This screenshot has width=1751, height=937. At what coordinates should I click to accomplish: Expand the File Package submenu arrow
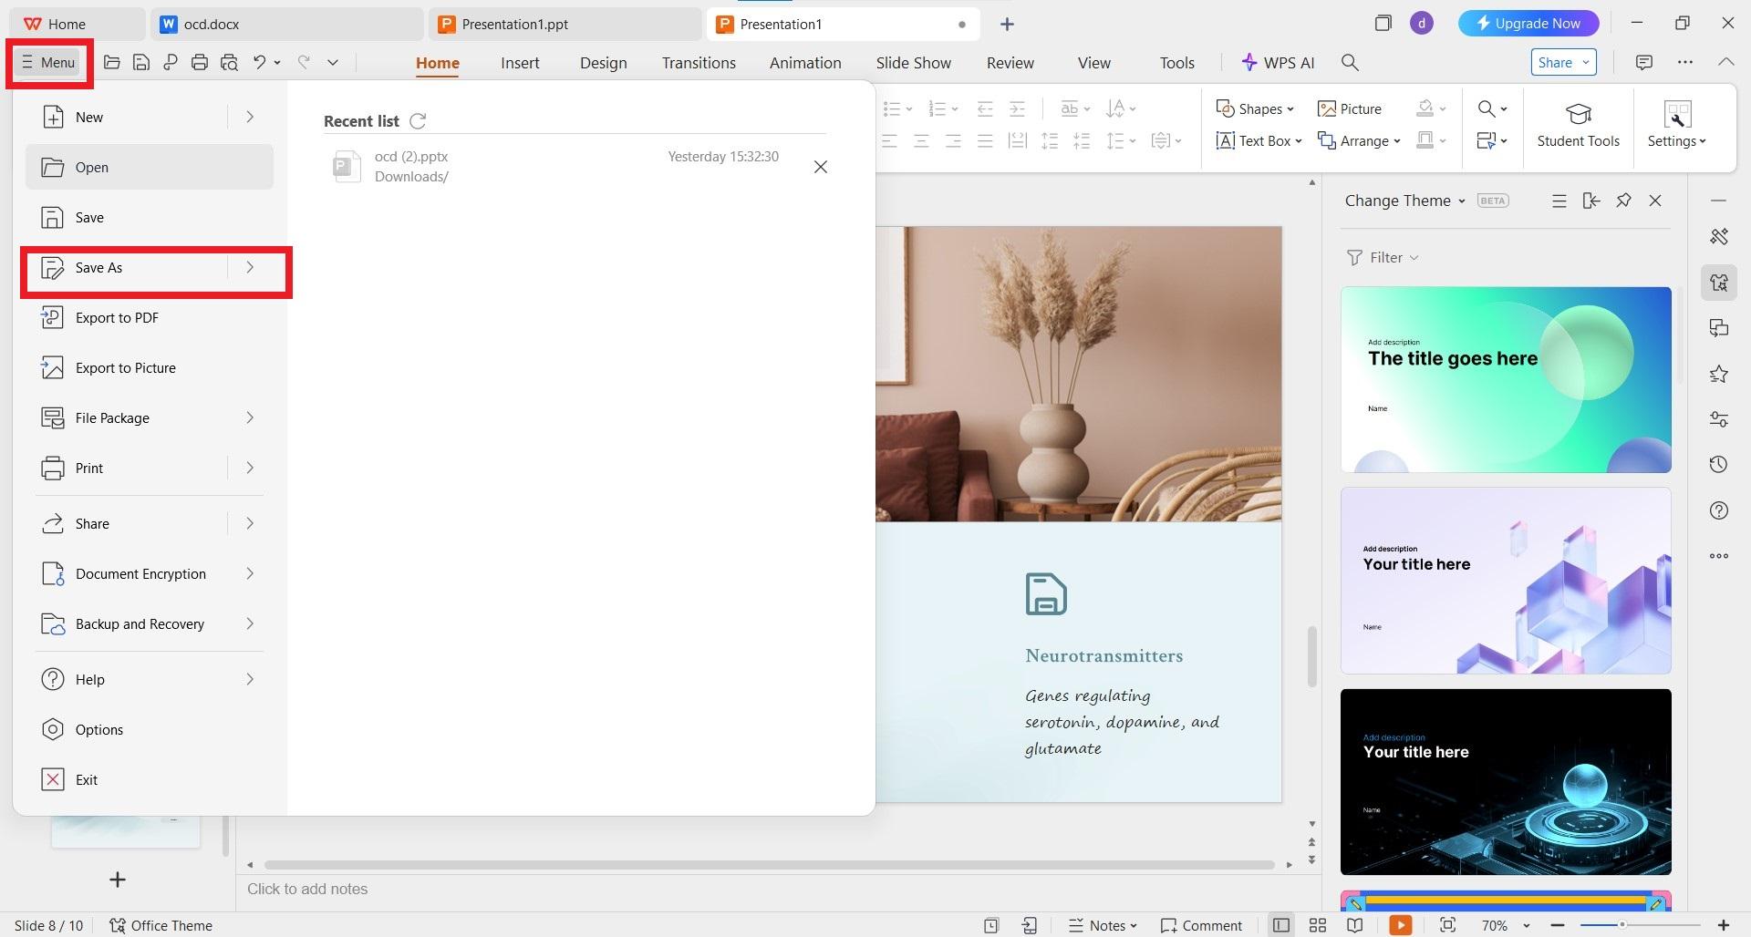[x=250, y=417]
